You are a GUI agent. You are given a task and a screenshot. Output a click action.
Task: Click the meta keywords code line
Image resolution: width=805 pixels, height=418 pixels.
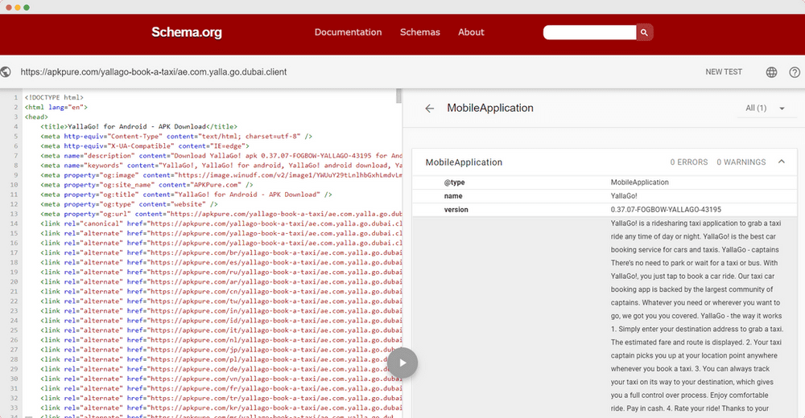(221, 165)
